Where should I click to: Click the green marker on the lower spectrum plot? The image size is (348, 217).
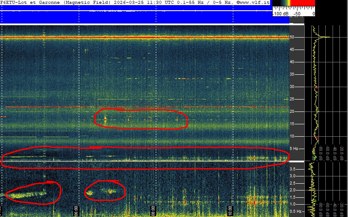tap(314, 201)
